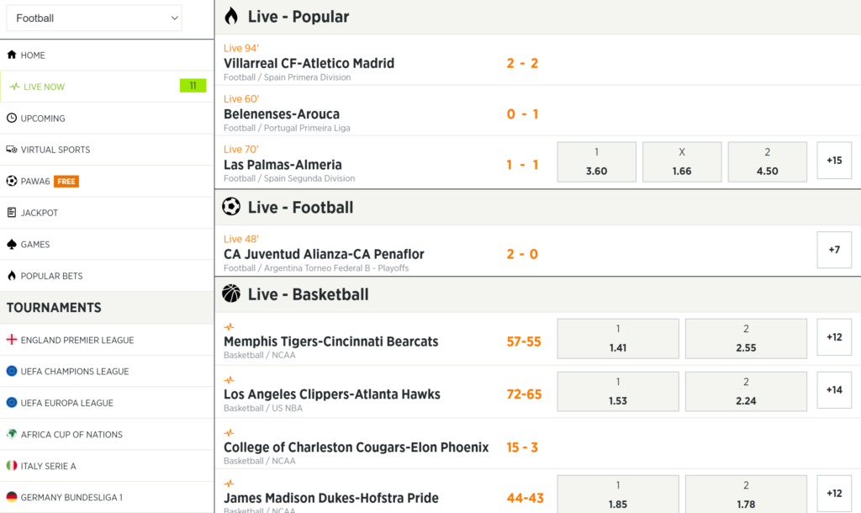
Task: Open Belenenses-Arouca live match
Action: 282,114
